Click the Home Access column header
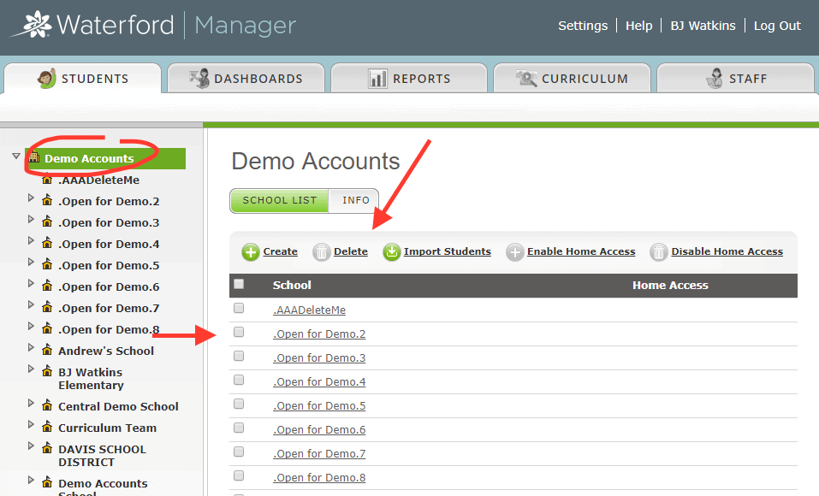The height and width of the screenshot is (496, 819). pyautogui.click(x=670, y=285)
